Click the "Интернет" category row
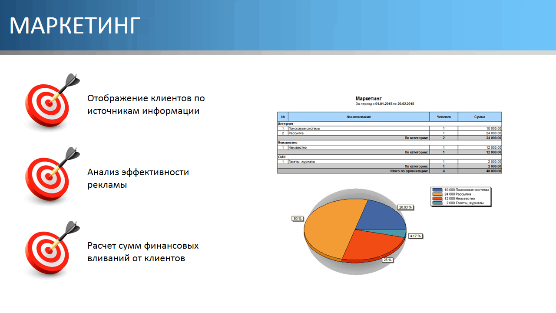Image resolution: width=556 pixels, height=313 pixels. [x=390, y=124]
